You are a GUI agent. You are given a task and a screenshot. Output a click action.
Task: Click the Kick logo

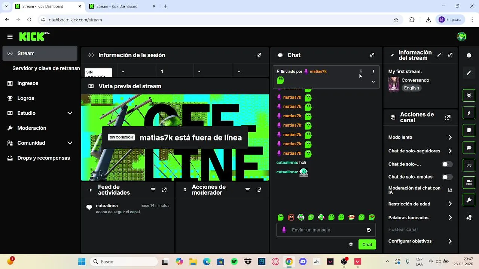pos(34,36)
